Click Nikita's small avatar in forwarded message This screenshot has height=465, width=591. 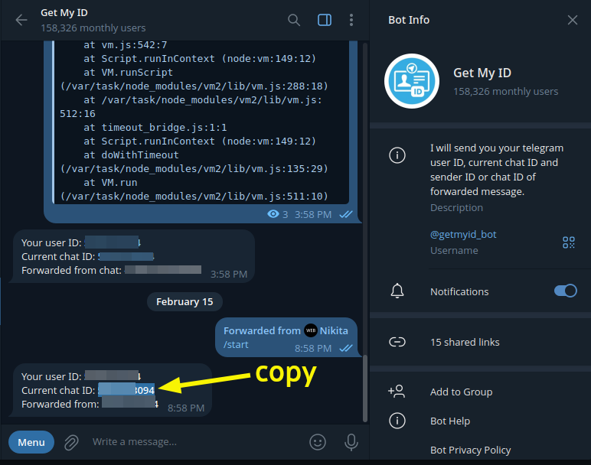311,330
